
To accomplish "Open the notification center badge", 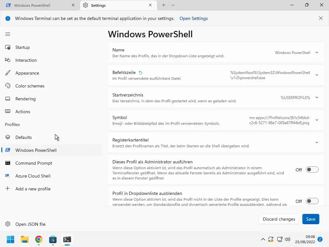I will click(x=320, y=239).
